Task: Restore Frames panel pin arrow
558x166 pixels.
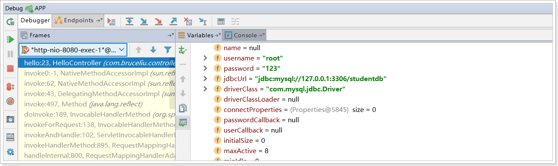Action: point(170,35)
